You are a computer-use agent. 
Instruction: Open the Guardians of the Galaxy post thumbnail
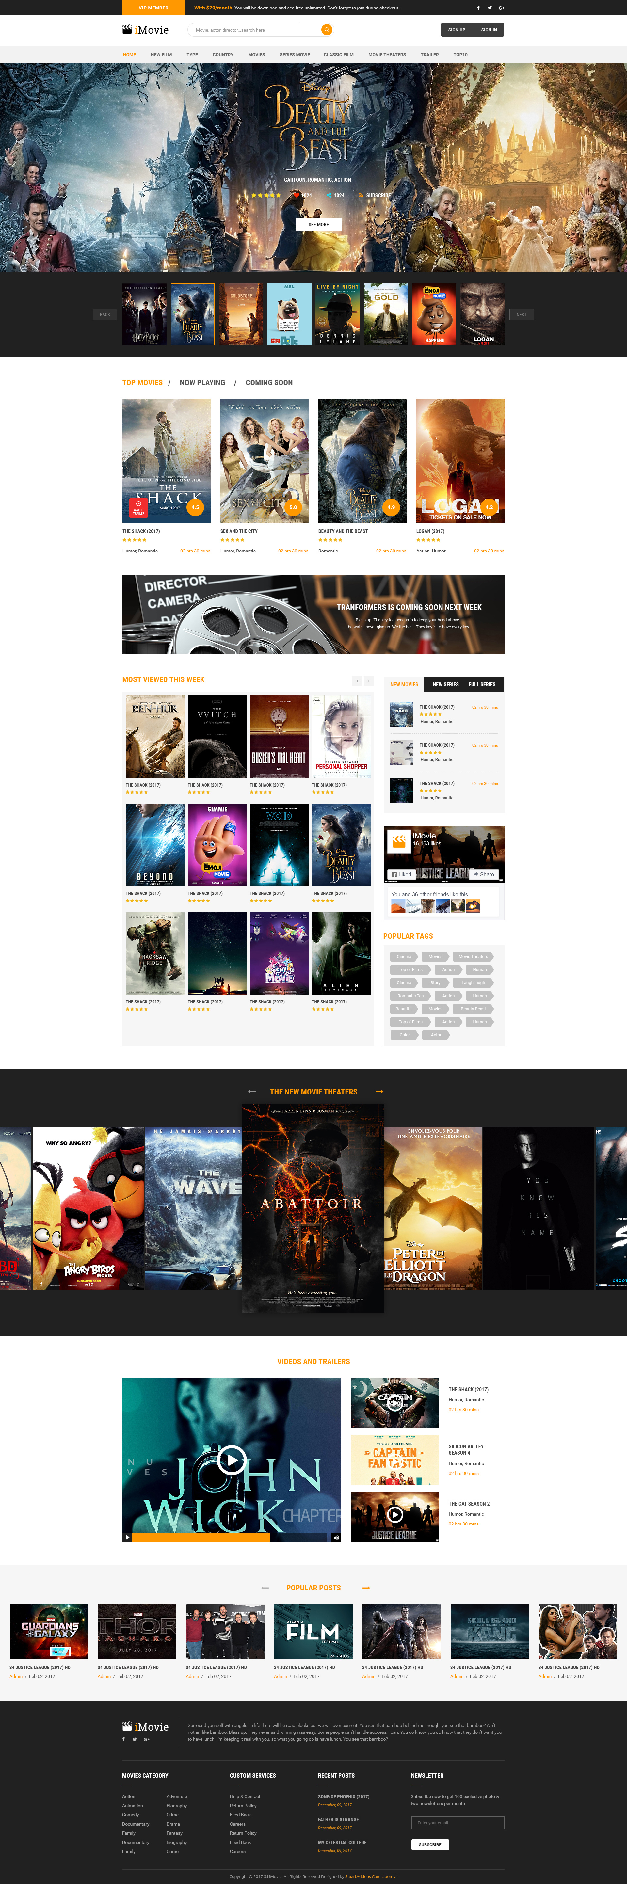pyautogui.click(x=49, y=1631)
